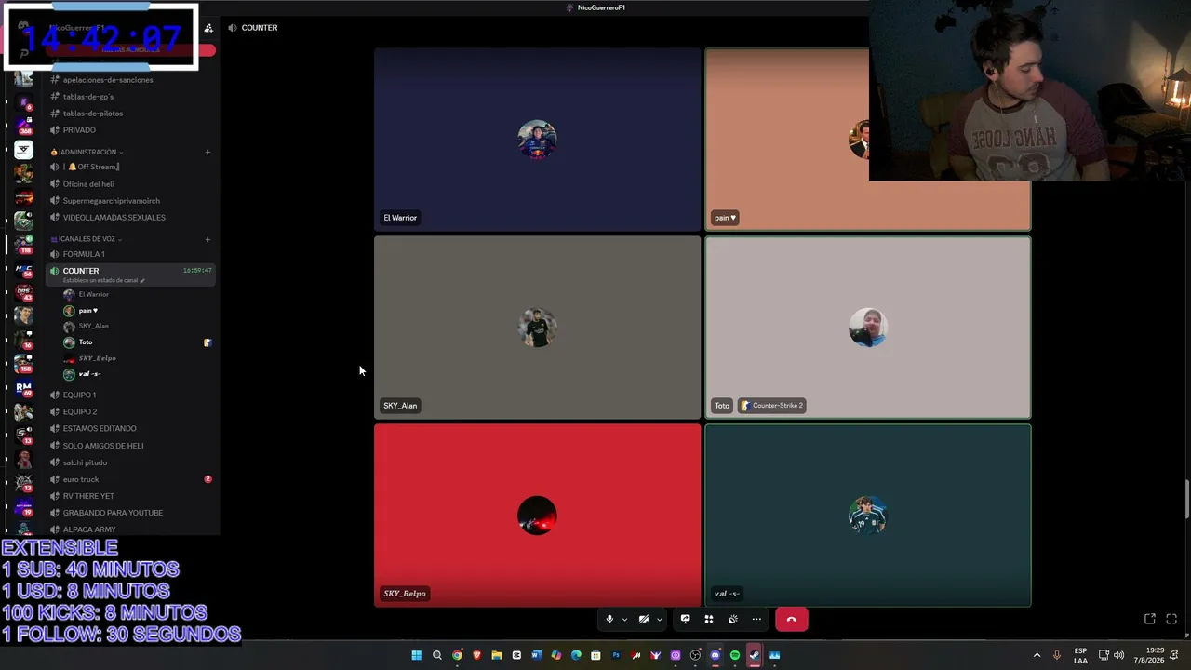Edit the COUNTER channel status
The width and height of the screenshot is (1191, 670).
[104, 280]
